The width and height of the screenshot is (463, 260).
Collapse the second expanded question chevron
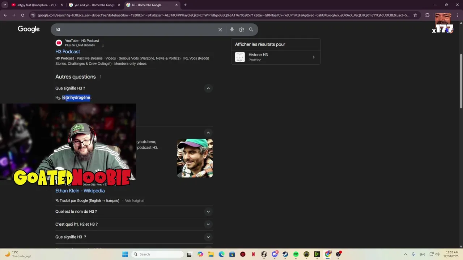208,133
